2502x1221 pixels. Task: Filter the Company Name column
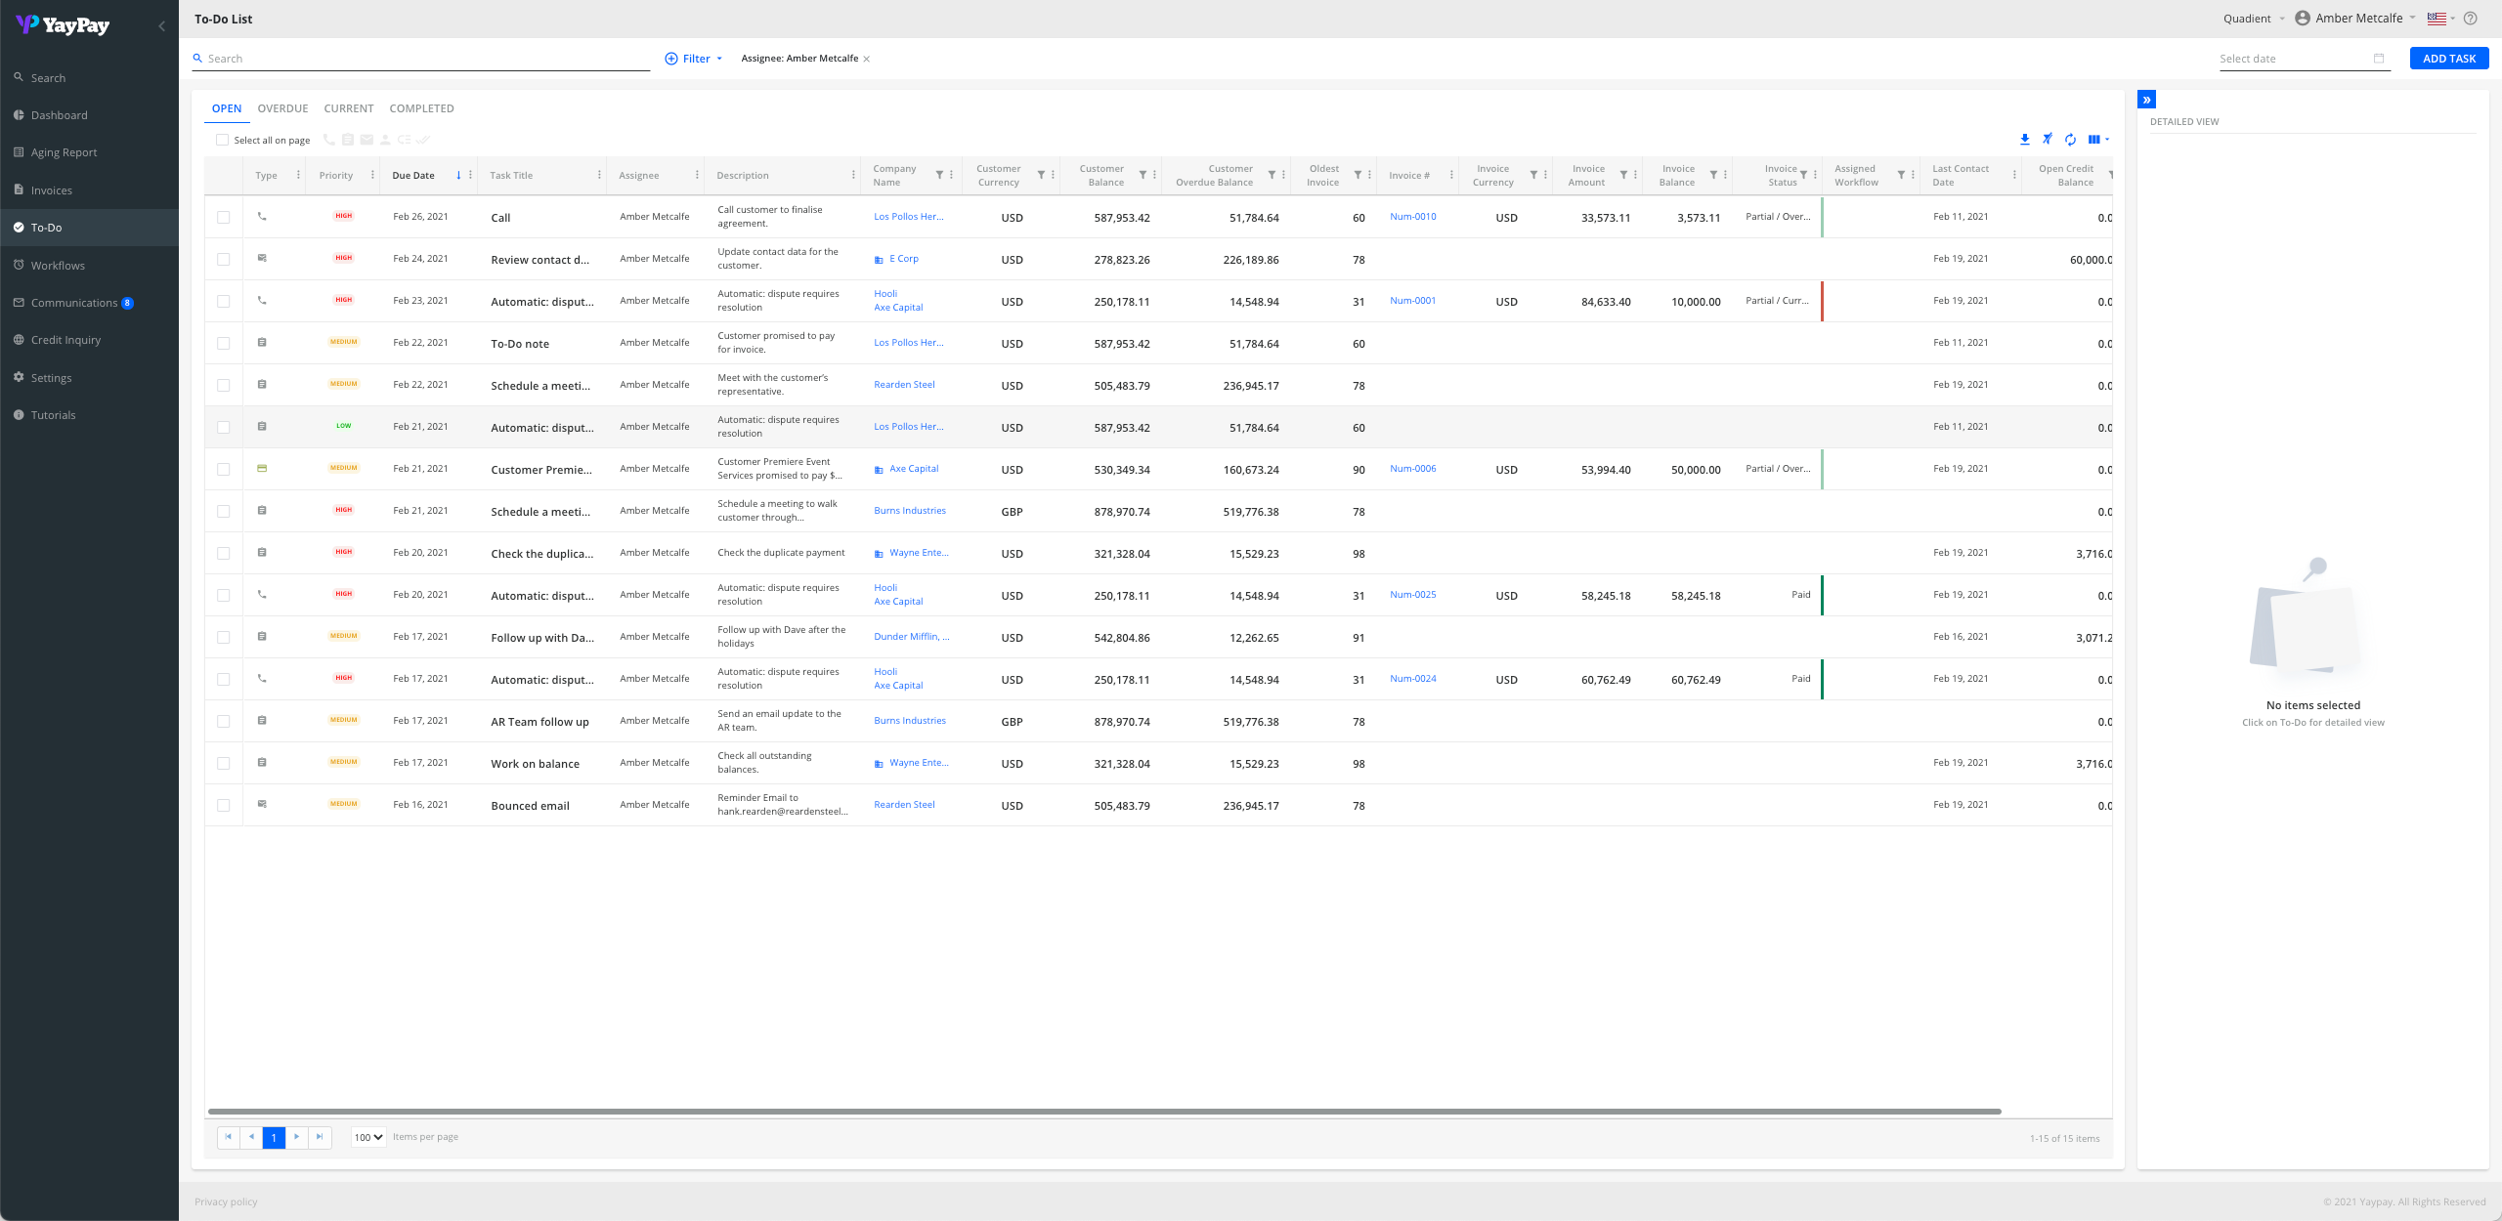[939, 175]
